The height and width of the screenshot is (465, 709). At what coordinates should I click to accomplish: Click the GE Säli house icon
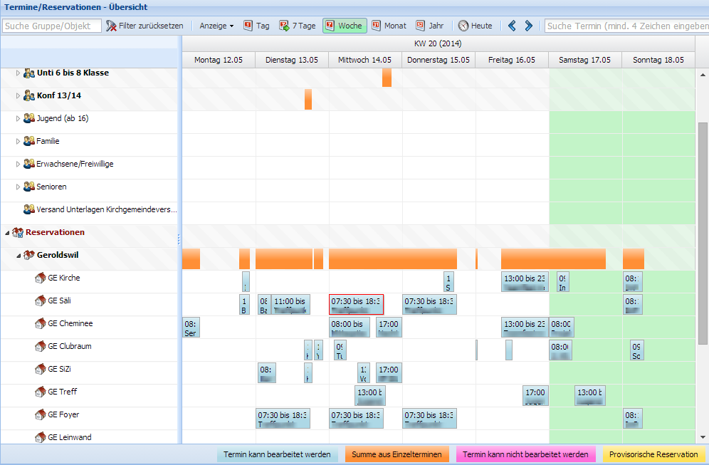point(41,301)
